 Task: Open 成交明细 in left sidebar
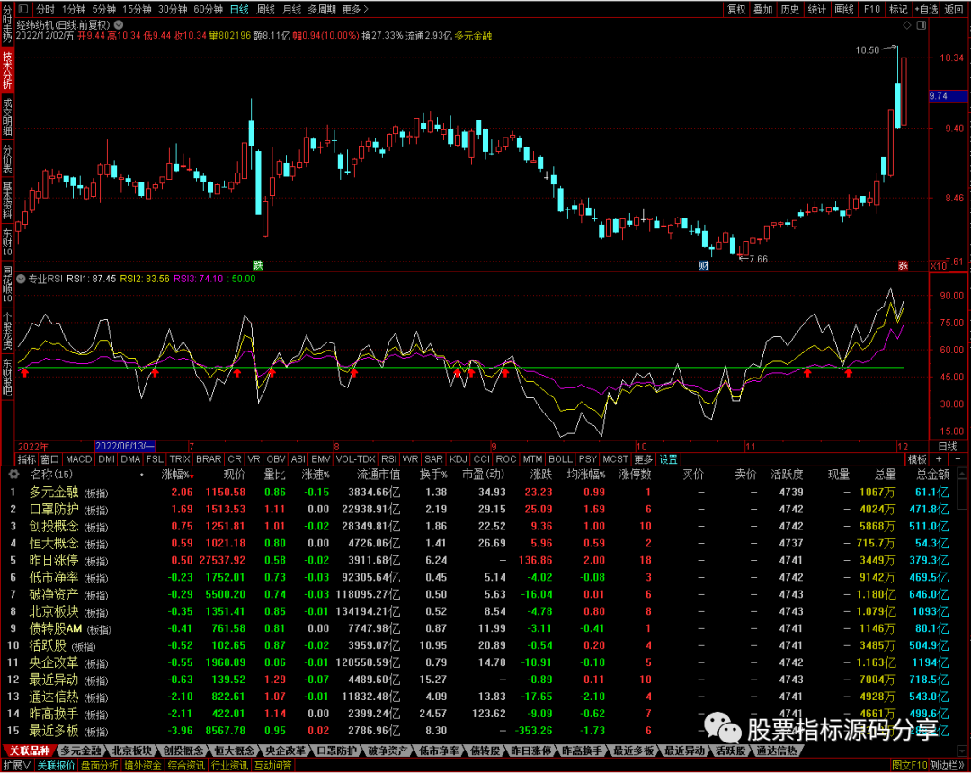click(7, 116)
